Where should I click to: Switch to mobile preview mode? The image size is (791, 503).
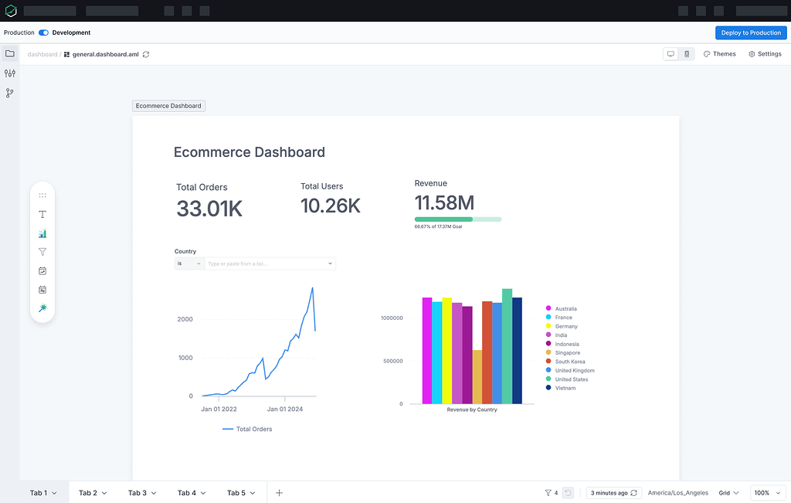tap(684, 53)
